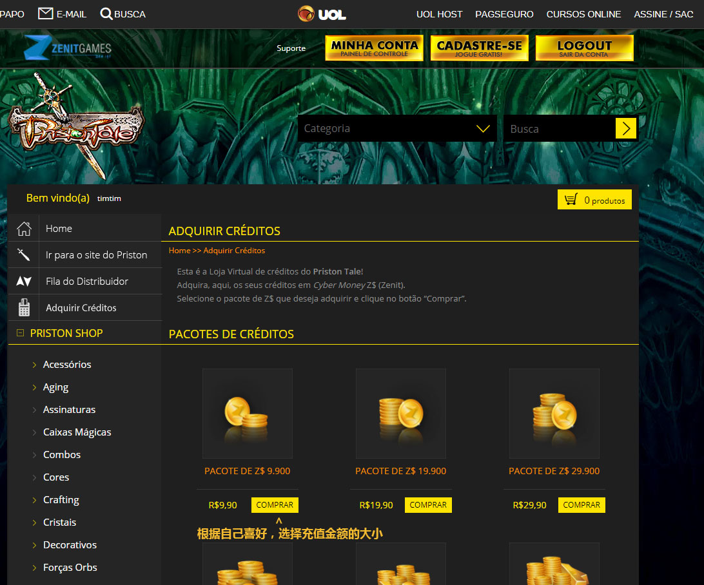The image size is (704, 585).
Task: Open ASSINE / SAC in top bar
Action: pos(663,14)
